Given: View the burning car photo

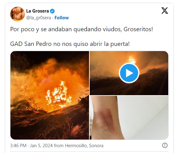Looking at the screenshot, I should pos(50,95).
